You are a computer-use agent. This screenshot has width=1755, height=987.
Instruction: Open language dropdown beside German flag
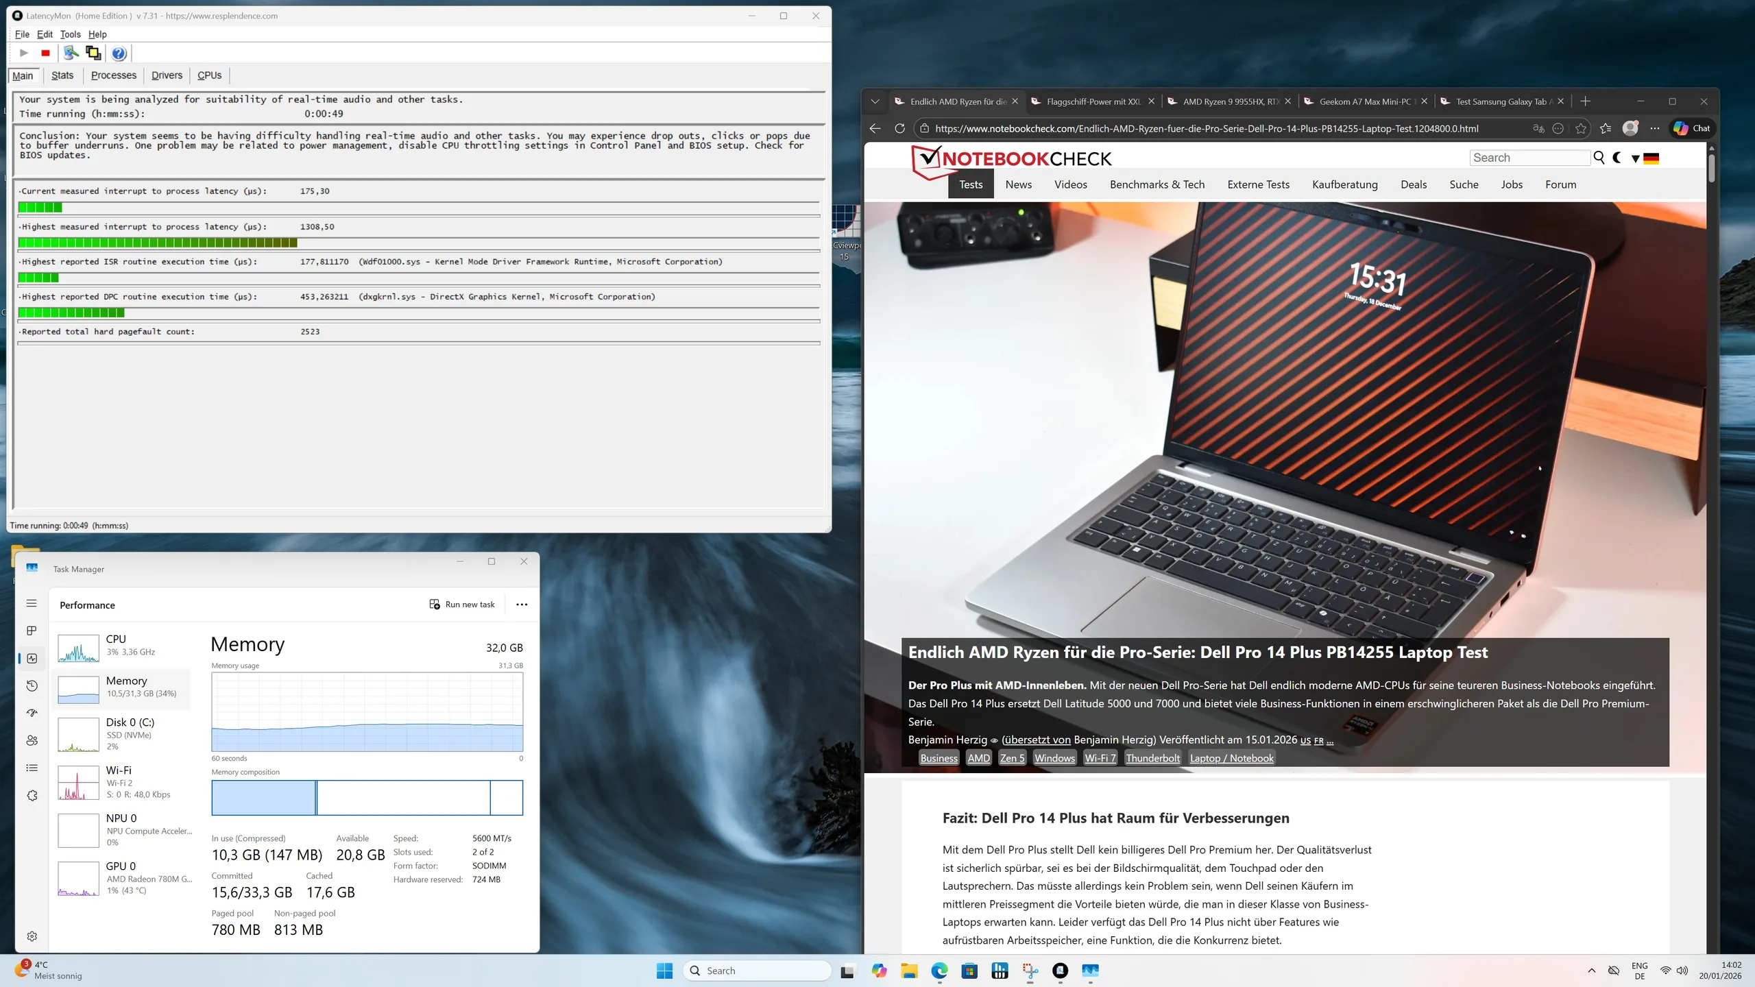1636,158
